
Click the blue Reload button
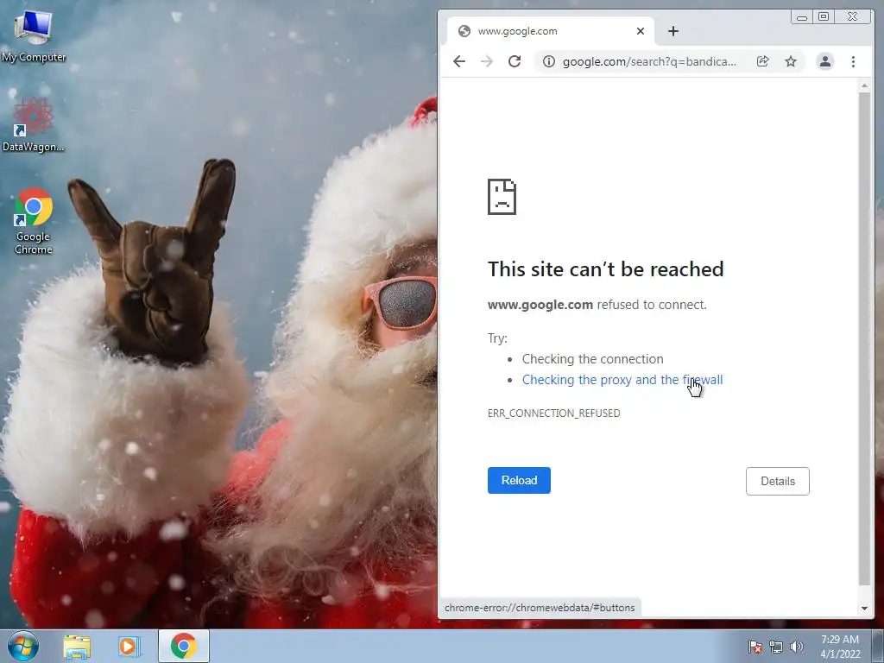[x=519, y=480]
